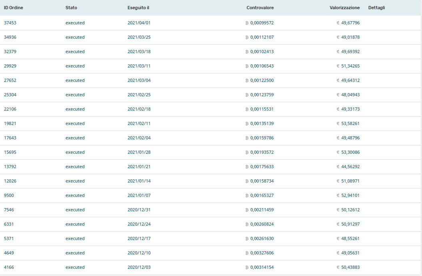This screenshot has width=422, height=276.
Task: Click euro value 50,91297
Action: tap(350, 224)
